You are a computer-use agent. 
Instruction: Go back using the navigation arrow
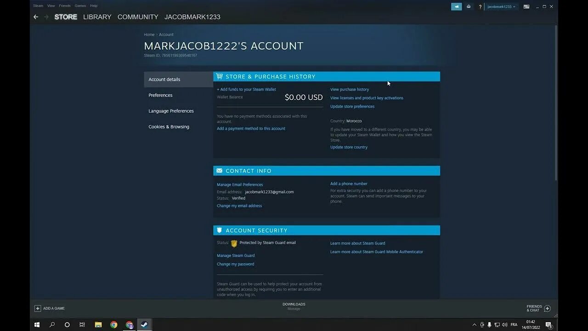(x=35, y=17)
